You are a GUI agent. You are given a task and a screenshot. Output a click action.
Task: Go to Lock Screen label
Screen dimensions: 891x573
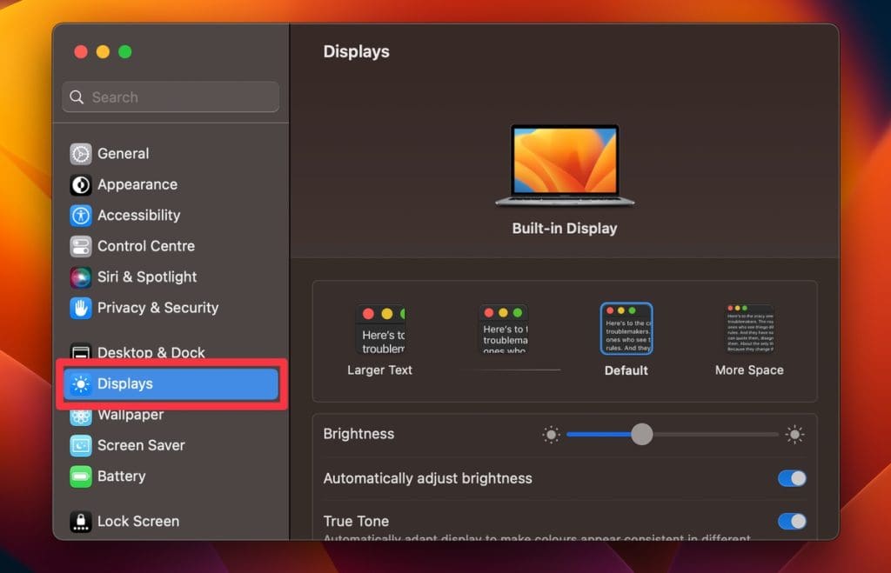click(x=138, y=522)
